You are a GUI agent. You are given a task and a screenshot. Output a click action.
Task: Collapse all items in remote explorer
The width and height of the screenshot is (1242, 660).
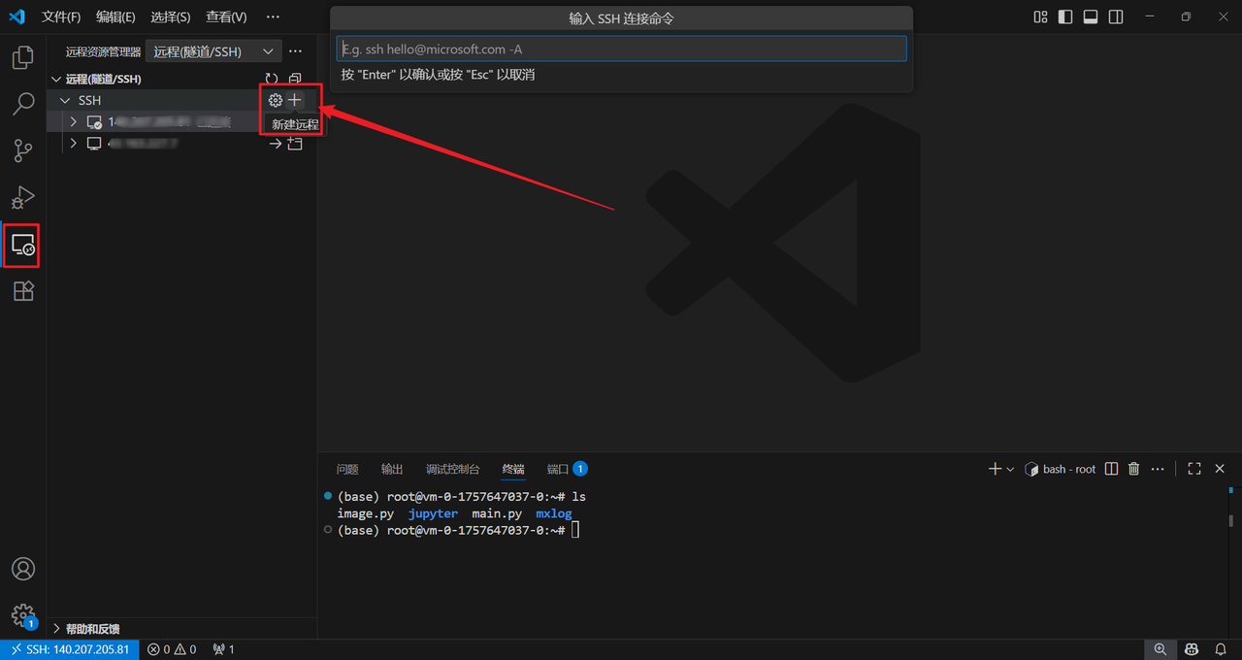tap(295, 79)
